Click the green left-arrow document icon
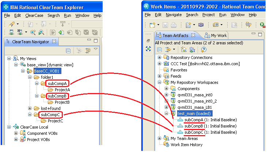 [x=61, y=32]
